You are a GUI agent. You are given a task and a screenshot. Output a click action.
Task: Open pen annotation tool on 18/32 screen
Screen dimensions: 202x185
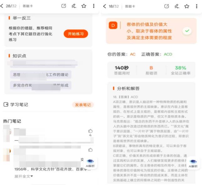[177, 6]
